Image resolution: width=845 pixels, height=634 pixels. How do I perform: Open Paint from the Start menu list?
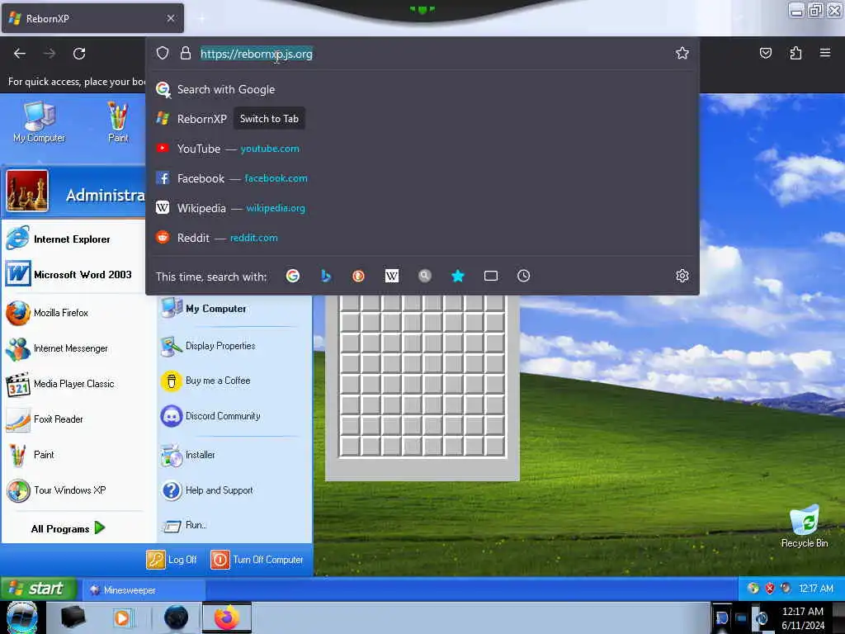73,455
